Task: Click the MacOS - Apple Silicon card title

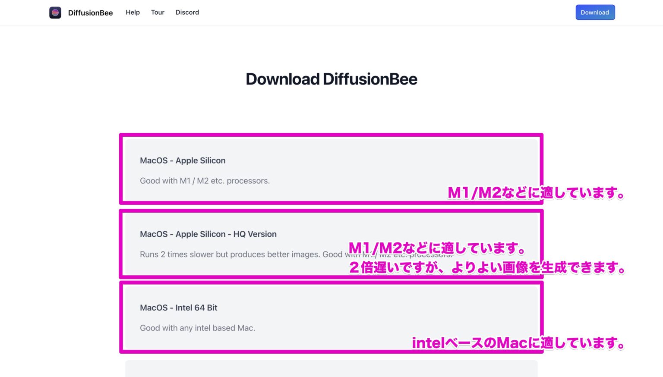Action: point(183,160)
